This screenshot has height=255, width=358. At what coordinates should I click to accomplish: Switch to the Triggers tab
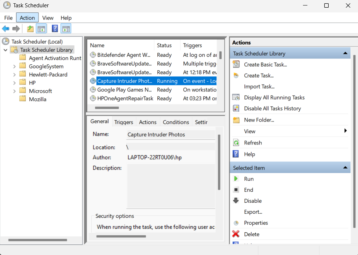coord(124,122)
